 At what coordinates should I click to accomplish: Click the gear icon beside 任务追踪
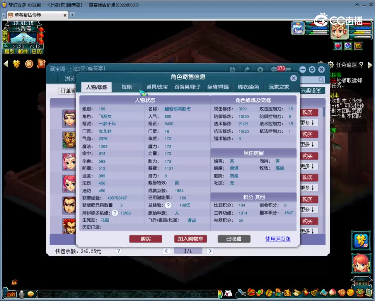click(x=331, y=65)
